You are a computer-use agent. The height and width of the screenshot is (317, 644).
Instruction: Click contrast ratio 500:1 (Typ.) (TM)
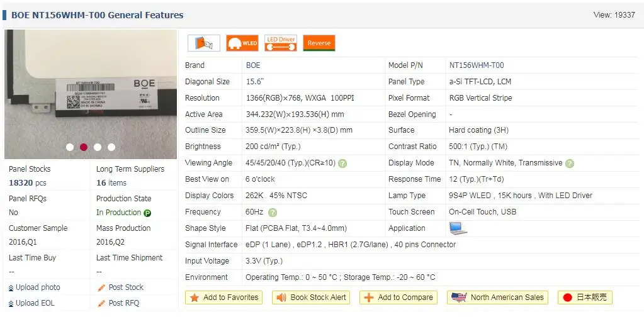(x=479, y=147)
